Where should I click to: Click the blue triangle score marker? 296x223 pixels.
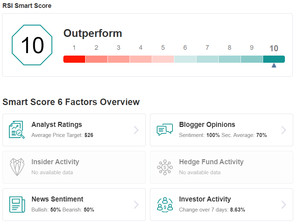tap(274, 66)
